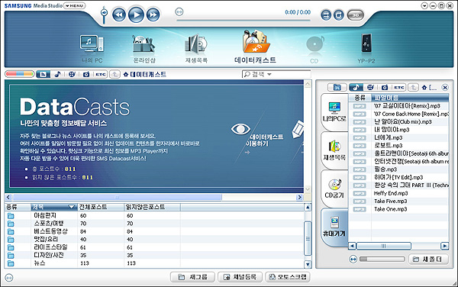
Task: Select the 데이터캐스트 Datacast section icon
Action: click(x=255, y=47)
